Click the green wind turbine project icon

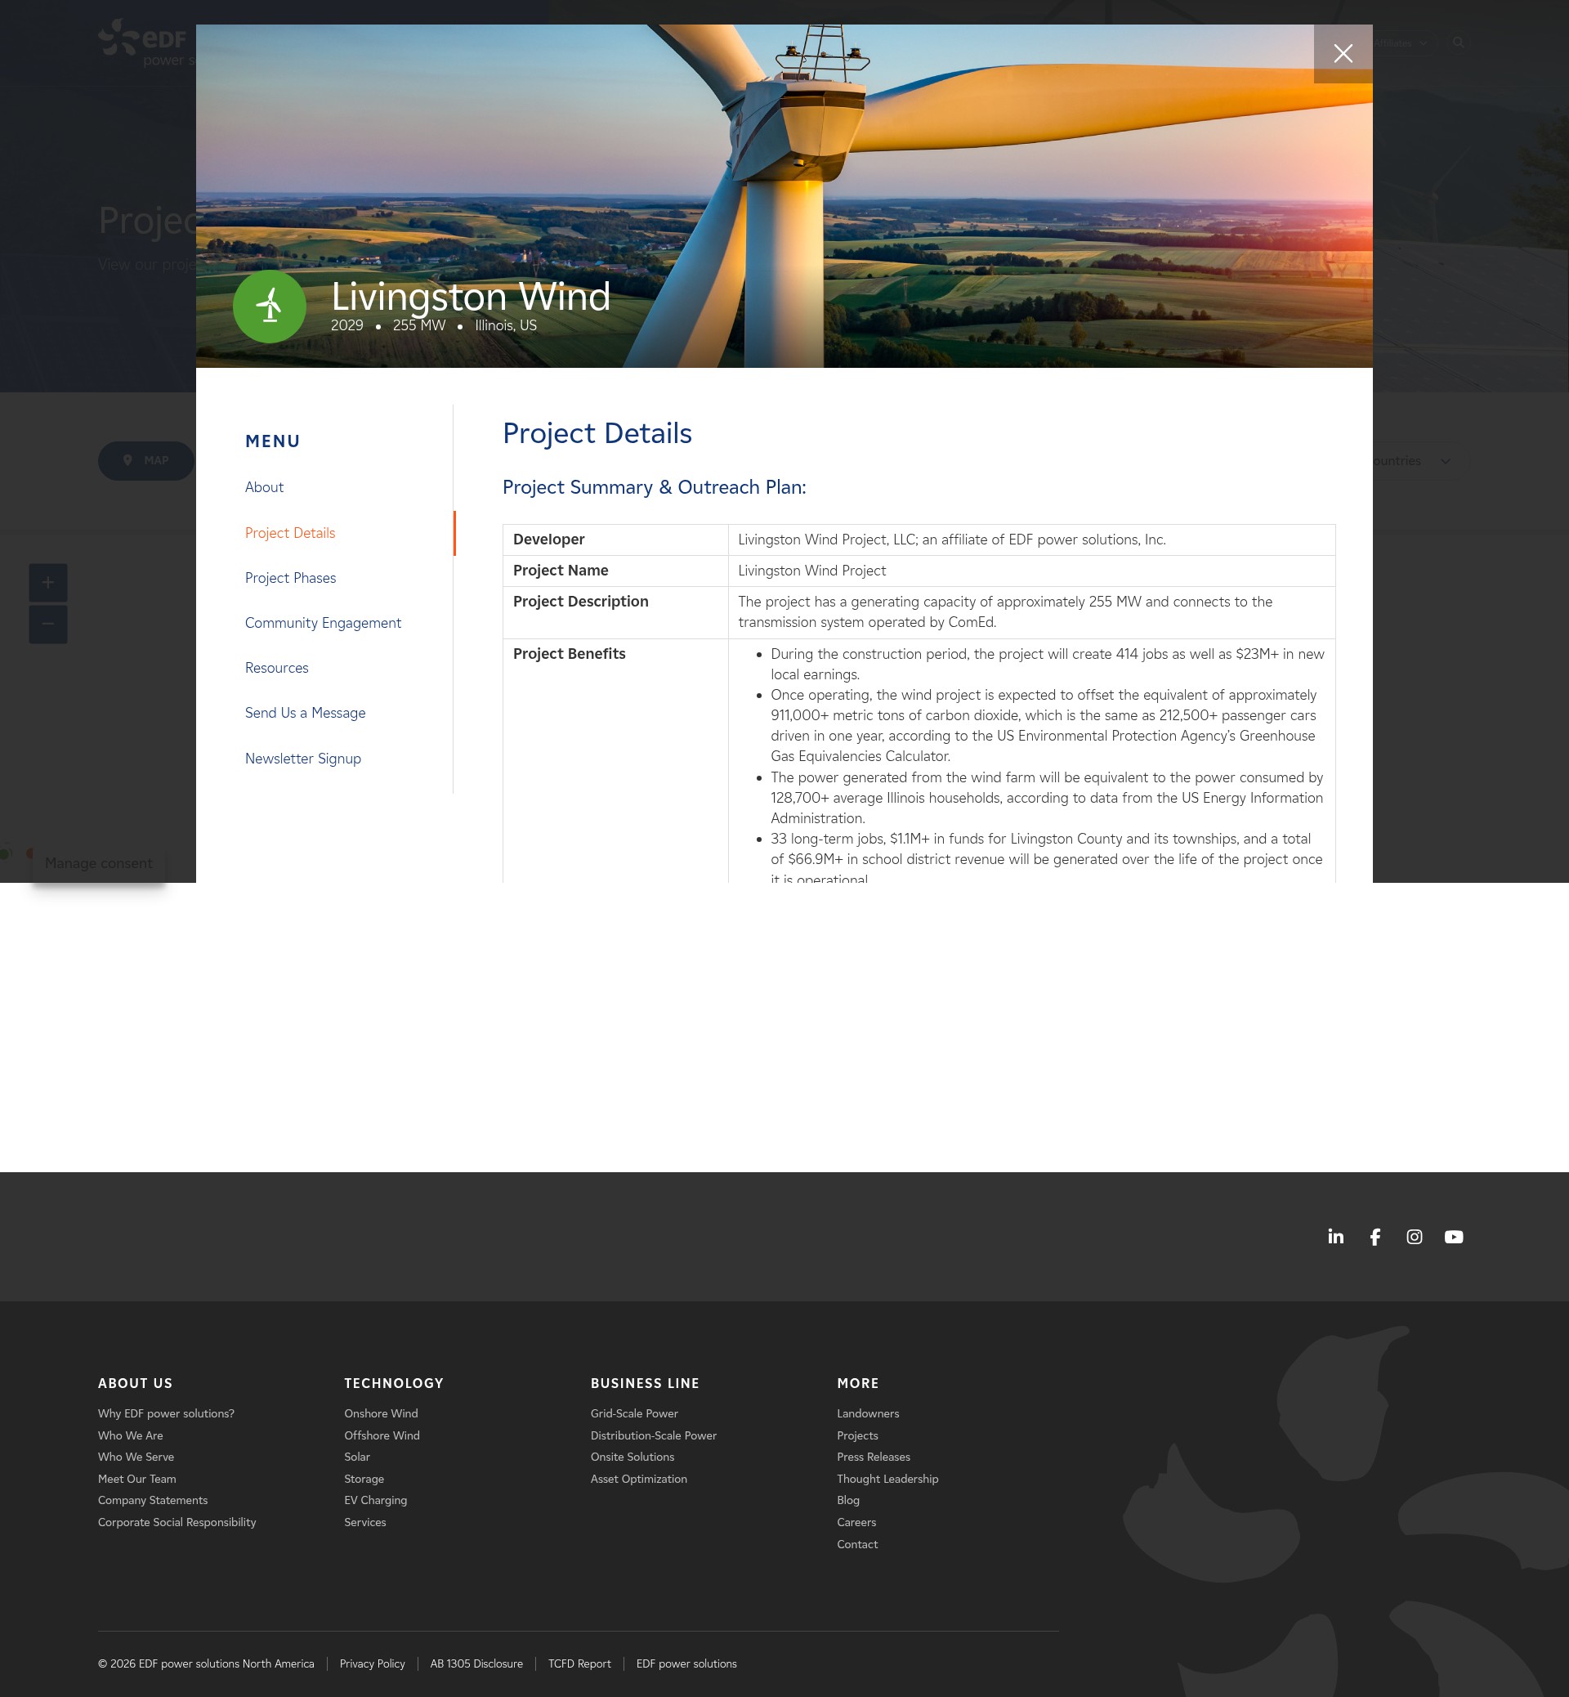click(269, 306)
